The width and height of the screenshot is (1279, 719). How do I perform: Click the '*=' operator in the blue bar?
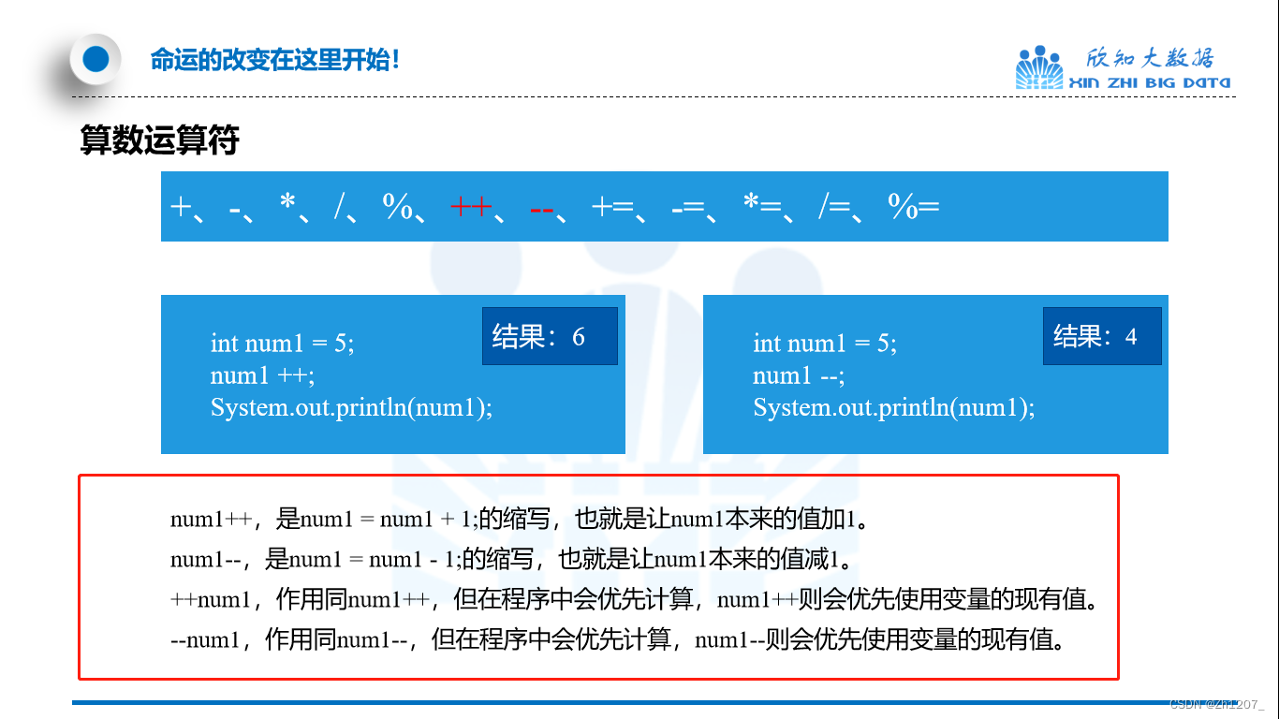click(761, 205)
